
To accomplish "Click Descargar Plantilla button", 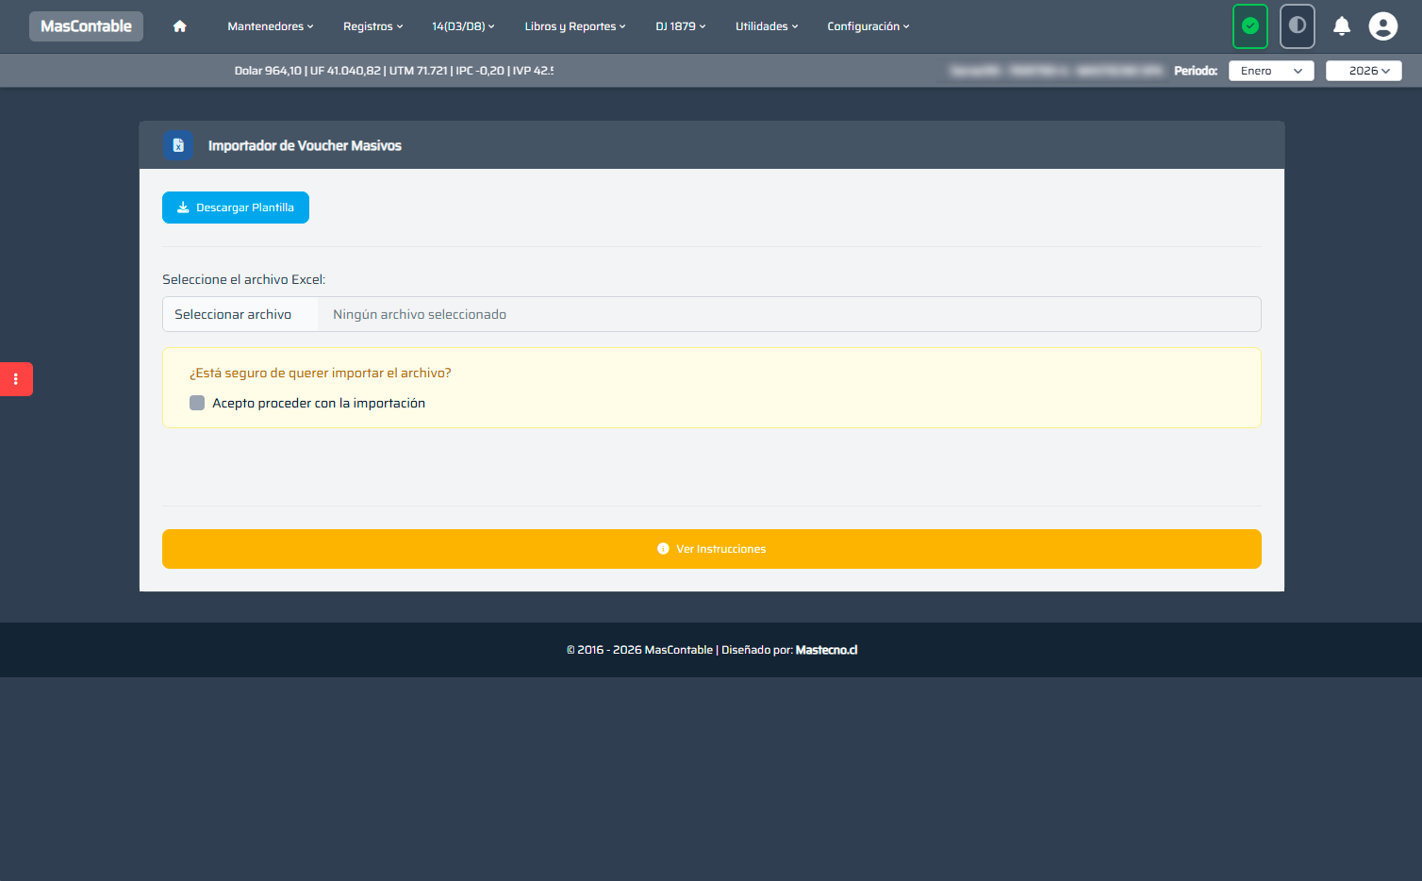I will pyautogui.click(x=236, y=208).
